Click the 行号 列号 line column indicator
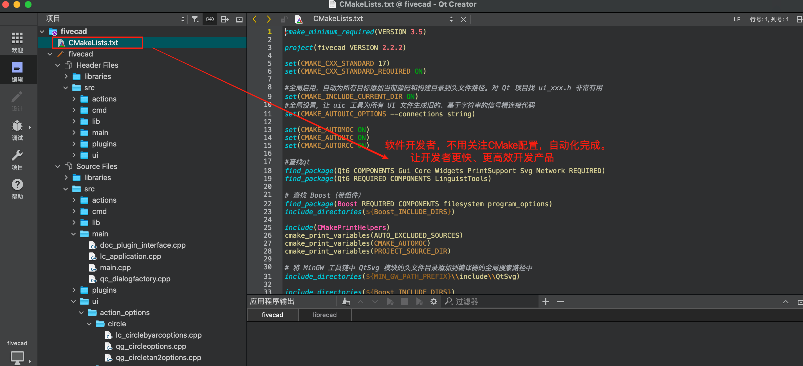This screenshot has width=803, height=366. [x=769, y=19]
